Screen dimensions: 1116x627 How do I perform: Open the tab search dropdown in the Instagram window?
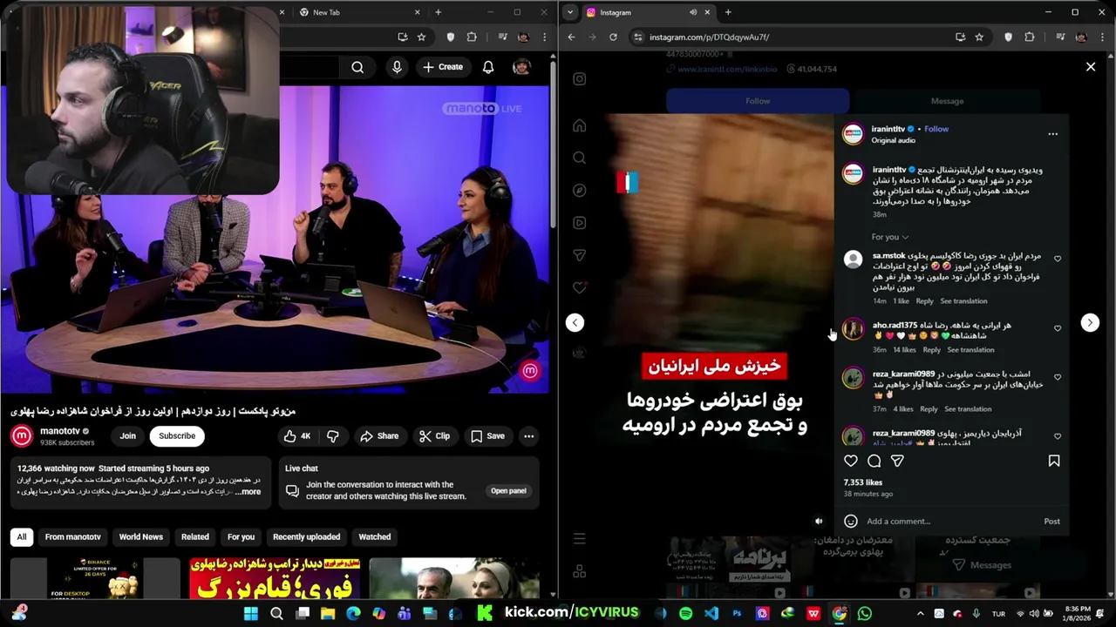coord(569,12)
